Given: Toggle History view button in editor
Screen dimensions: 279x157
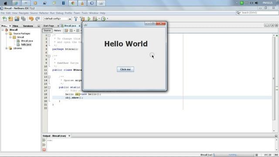Looking at the screenshot, I should [x=57, y=31].
